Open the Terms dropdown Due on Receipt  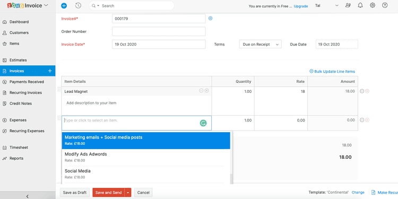coord(260,44)
